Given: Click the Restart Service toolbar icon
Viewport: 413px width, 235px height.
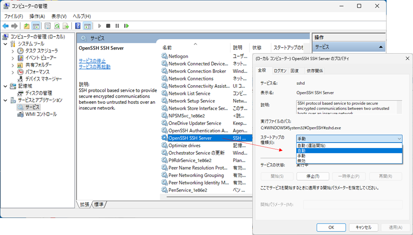Looking at the screenshot, I should 126,26.
